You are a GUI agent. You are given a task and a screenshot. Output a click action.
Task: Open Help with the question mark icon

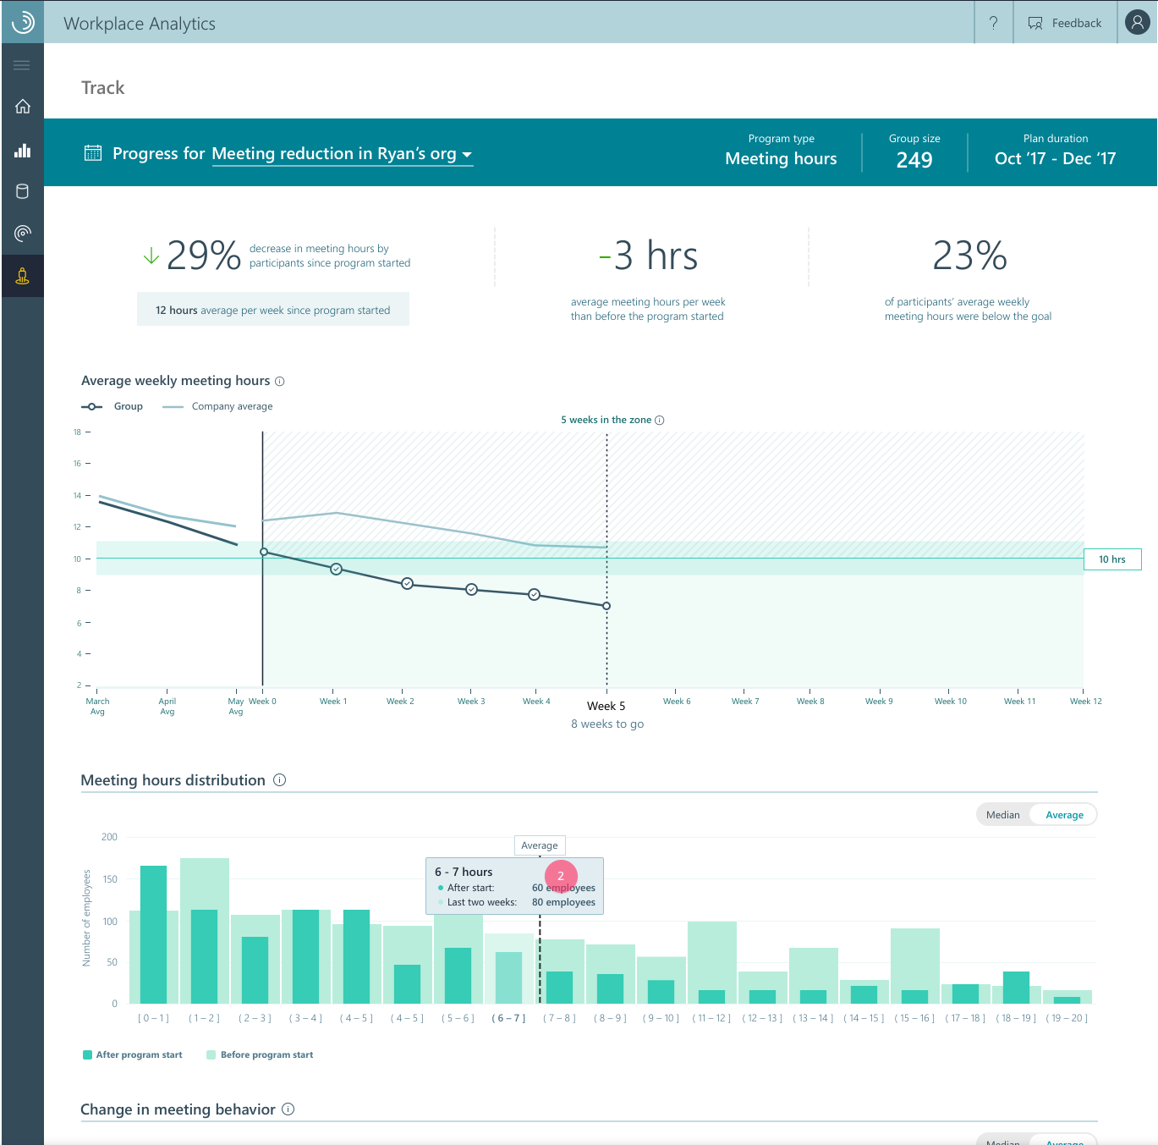pyautogui.click(x=993, y=23)
